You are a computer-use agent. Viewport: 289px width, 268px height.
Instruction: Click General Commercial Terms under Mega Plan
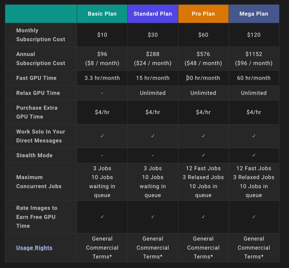pyautogui.click(x=254, y=248)
